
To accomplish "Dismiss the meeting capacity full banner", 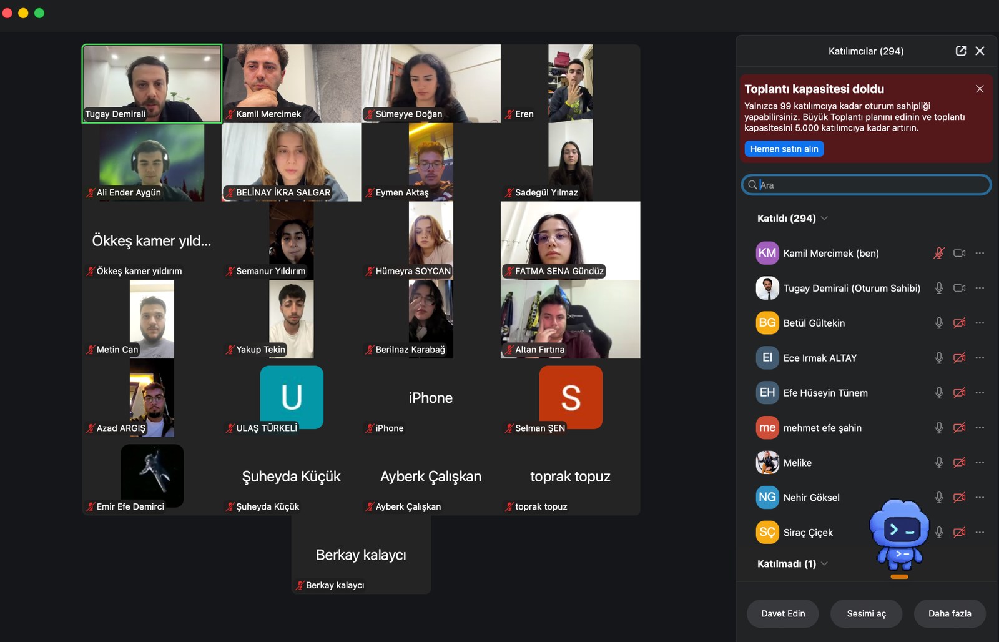I will (x=980, y=89).
